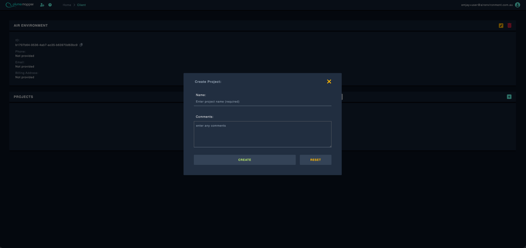Open the help question mark icon
The image size is (526, 248).
click(50, 5)
